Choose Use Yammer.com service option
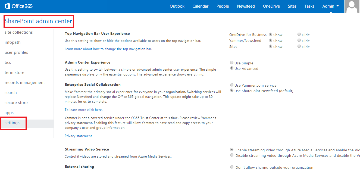 (232, 85)
